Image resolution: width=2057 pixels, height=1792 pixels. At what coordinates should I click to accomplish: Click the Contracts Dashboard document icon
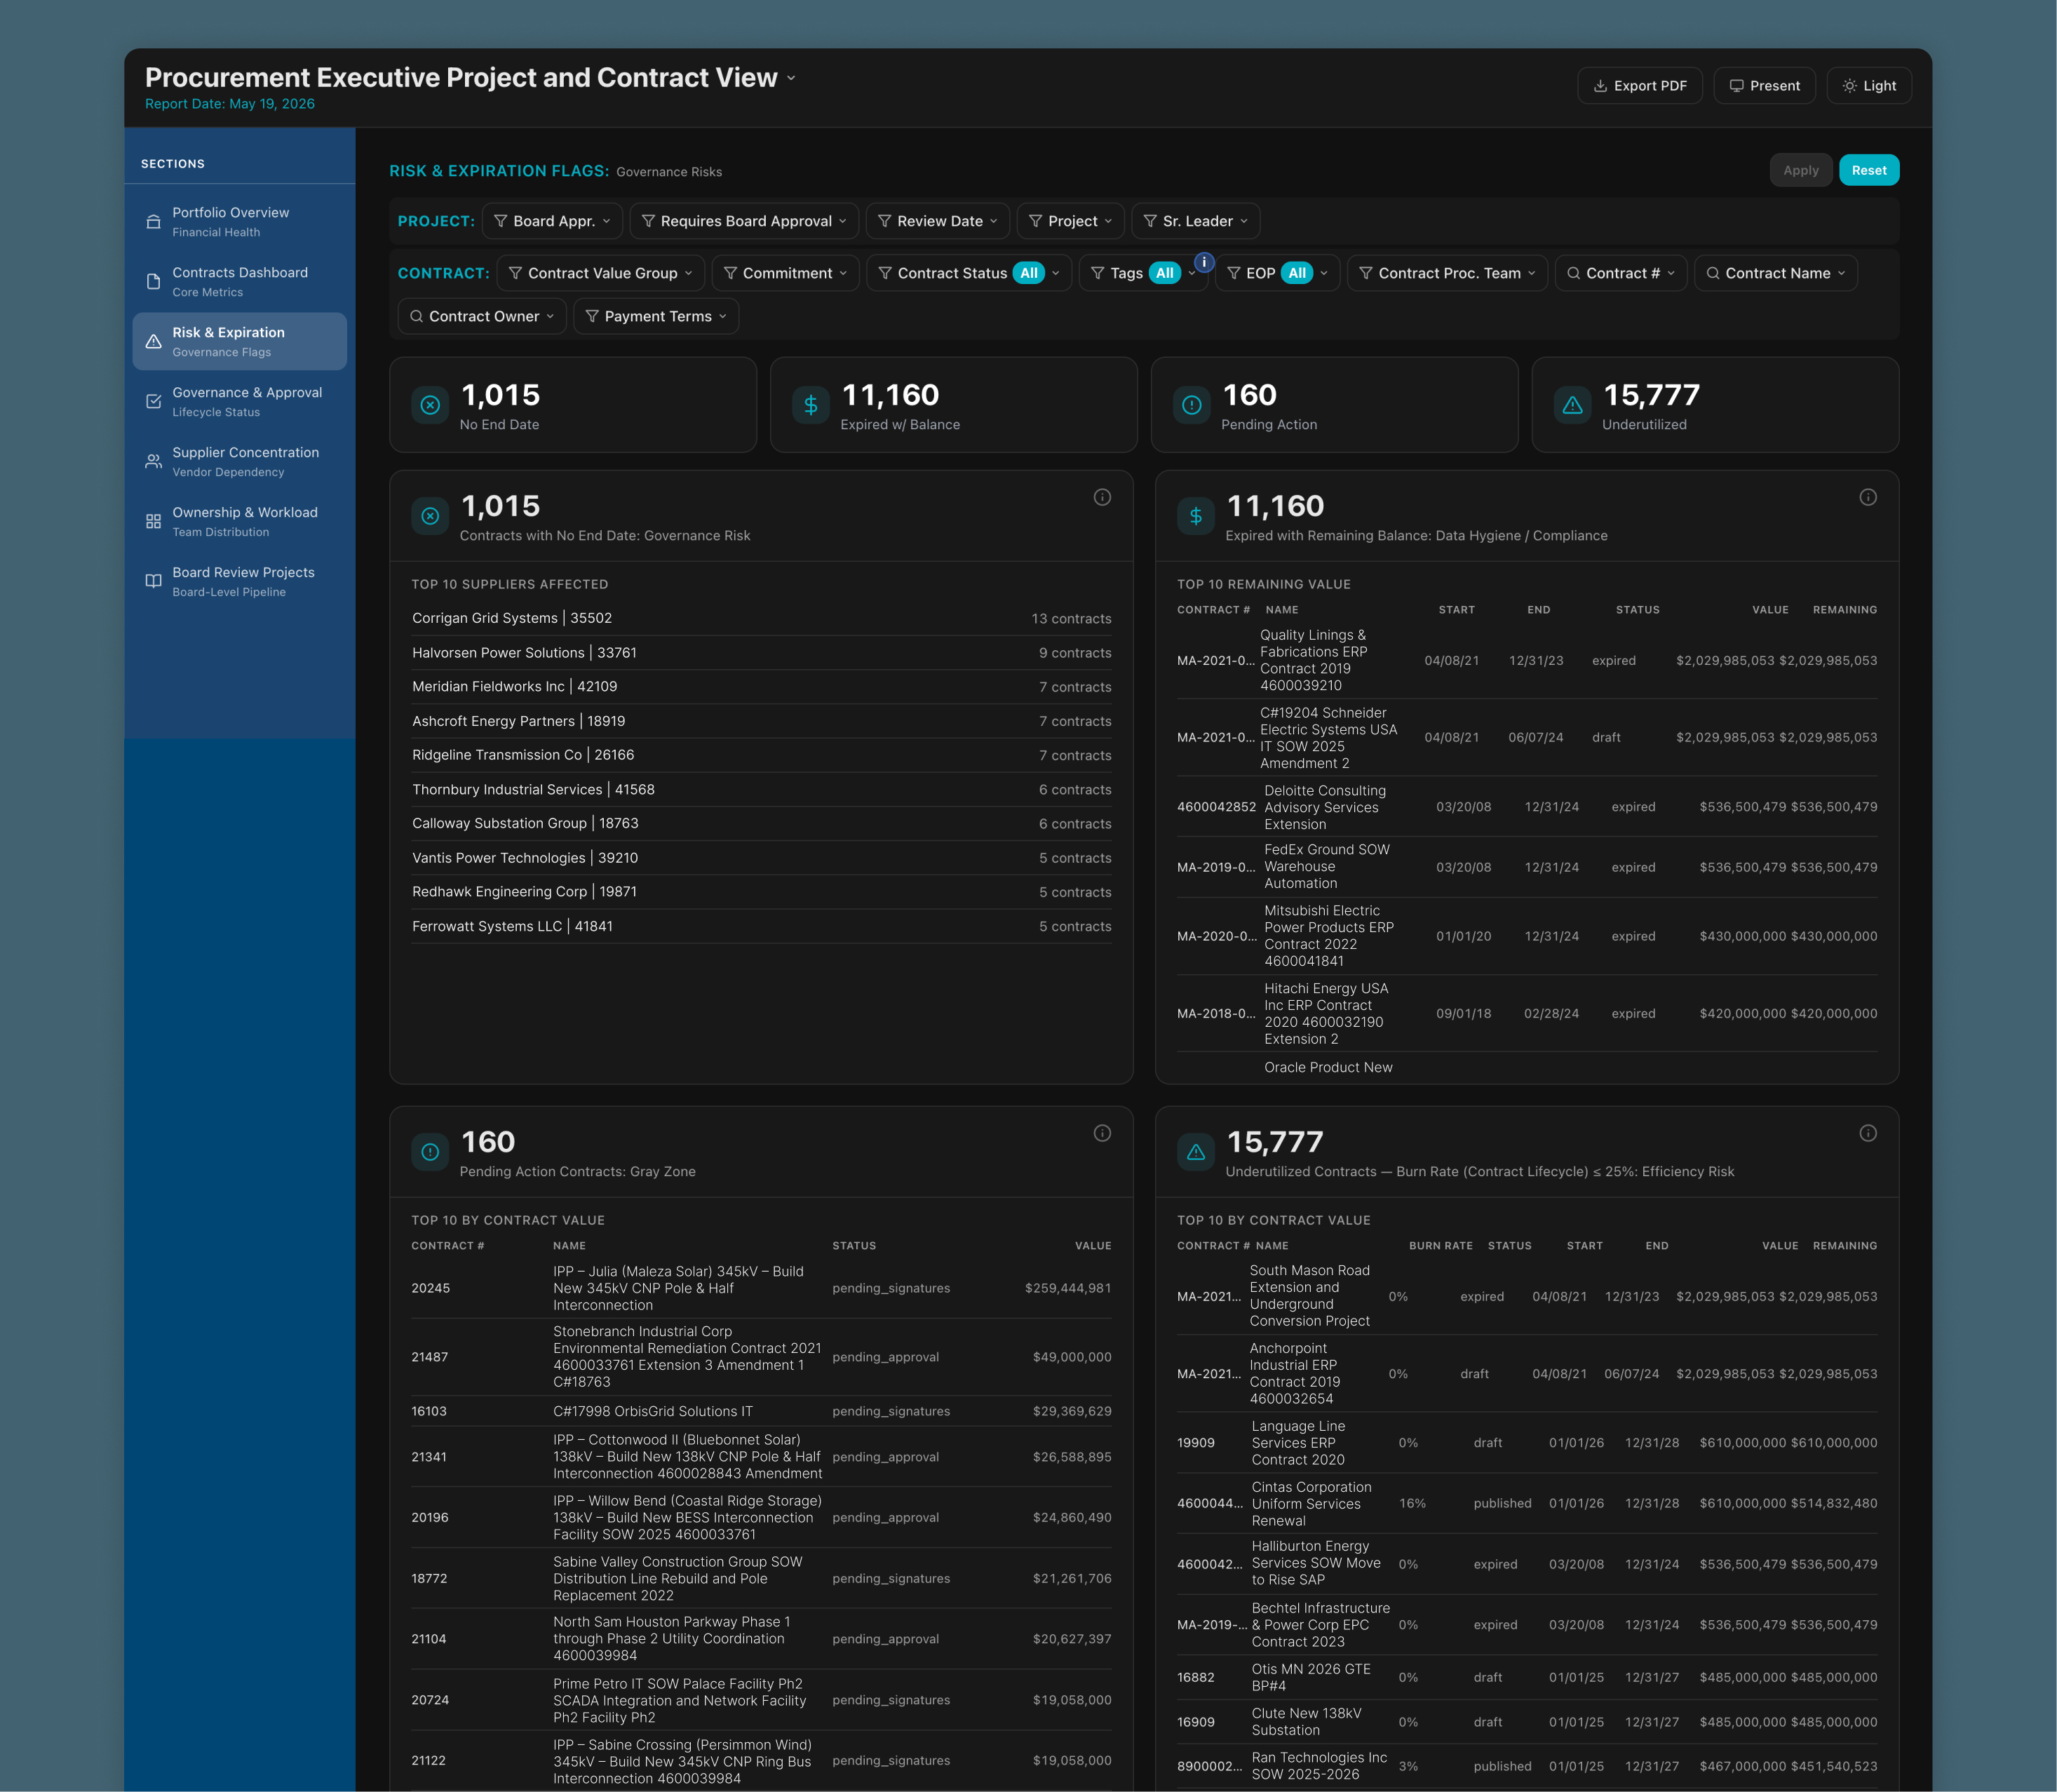click(x=153, y=282)
